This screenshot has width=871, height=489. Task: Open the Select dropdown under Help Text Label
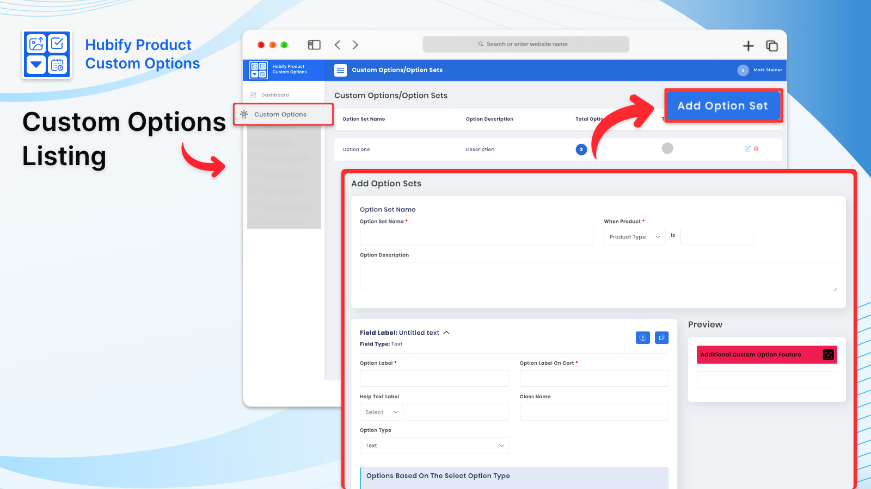click(381, 412)
